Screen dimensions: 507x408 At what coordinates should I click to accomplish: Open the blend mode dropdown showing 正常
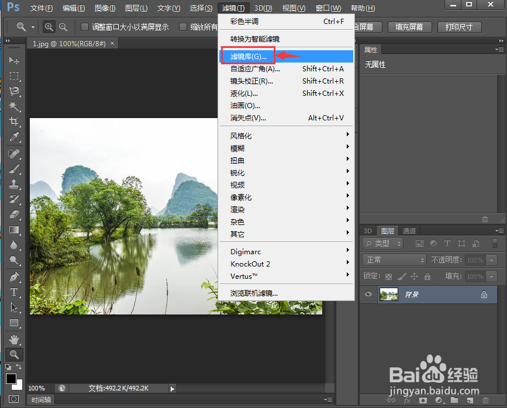pos(394,260)
